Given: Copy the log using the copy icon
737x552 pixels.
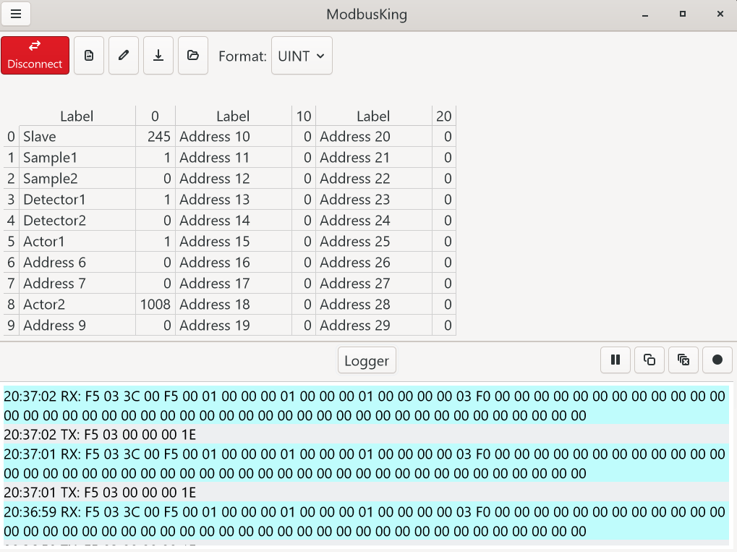Looking at the screenshot, I should pyautogui.click(x=649, y=360).
